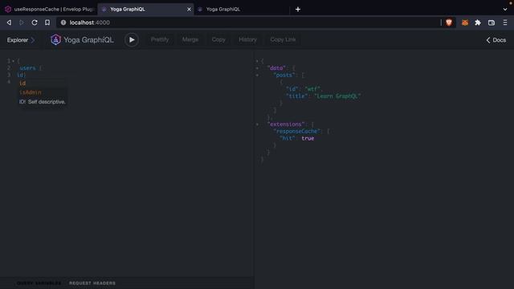Click the true value of hit
This screenshot has height=289, width=514.
(x=308, y=139)
